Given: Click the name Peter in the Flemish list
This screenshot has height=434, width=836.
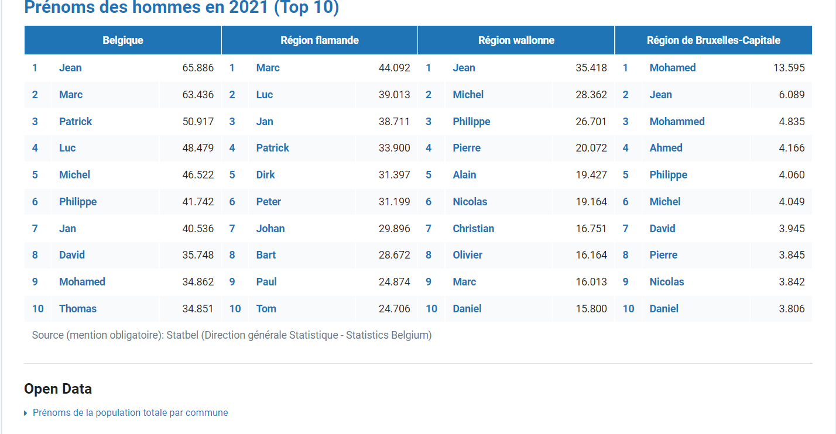Looking at the screenshot, I should click(268, 202).
